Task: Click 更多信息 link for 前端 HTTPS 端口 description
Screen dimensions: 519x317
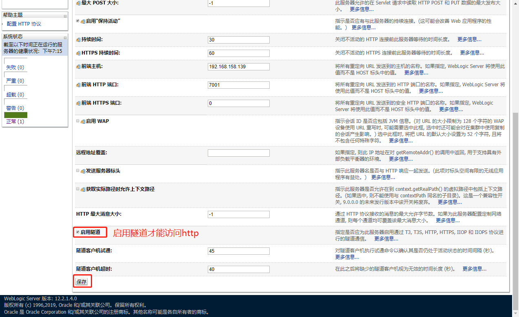Action: pos(451,109)
